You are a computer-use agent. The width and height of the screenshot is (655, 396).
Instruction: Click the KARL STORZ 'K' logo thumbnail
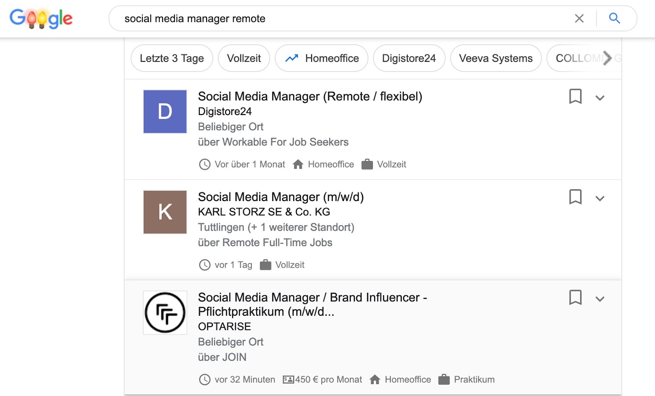[165, 212]
